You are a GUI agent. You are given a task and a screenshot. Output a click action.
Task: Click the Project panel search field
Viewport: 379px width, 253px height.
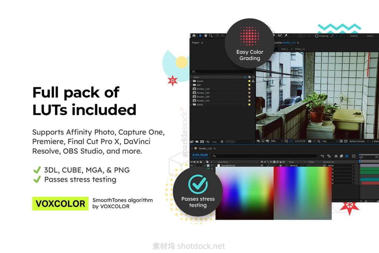(222, 71)
